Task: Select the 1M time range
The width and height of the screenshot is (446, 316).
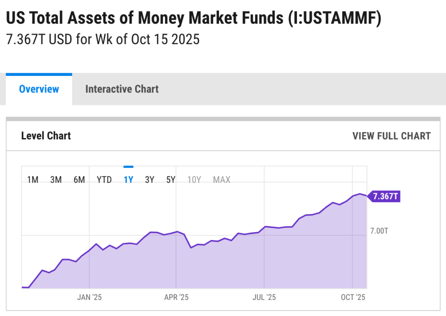Action: coord(33,180)
